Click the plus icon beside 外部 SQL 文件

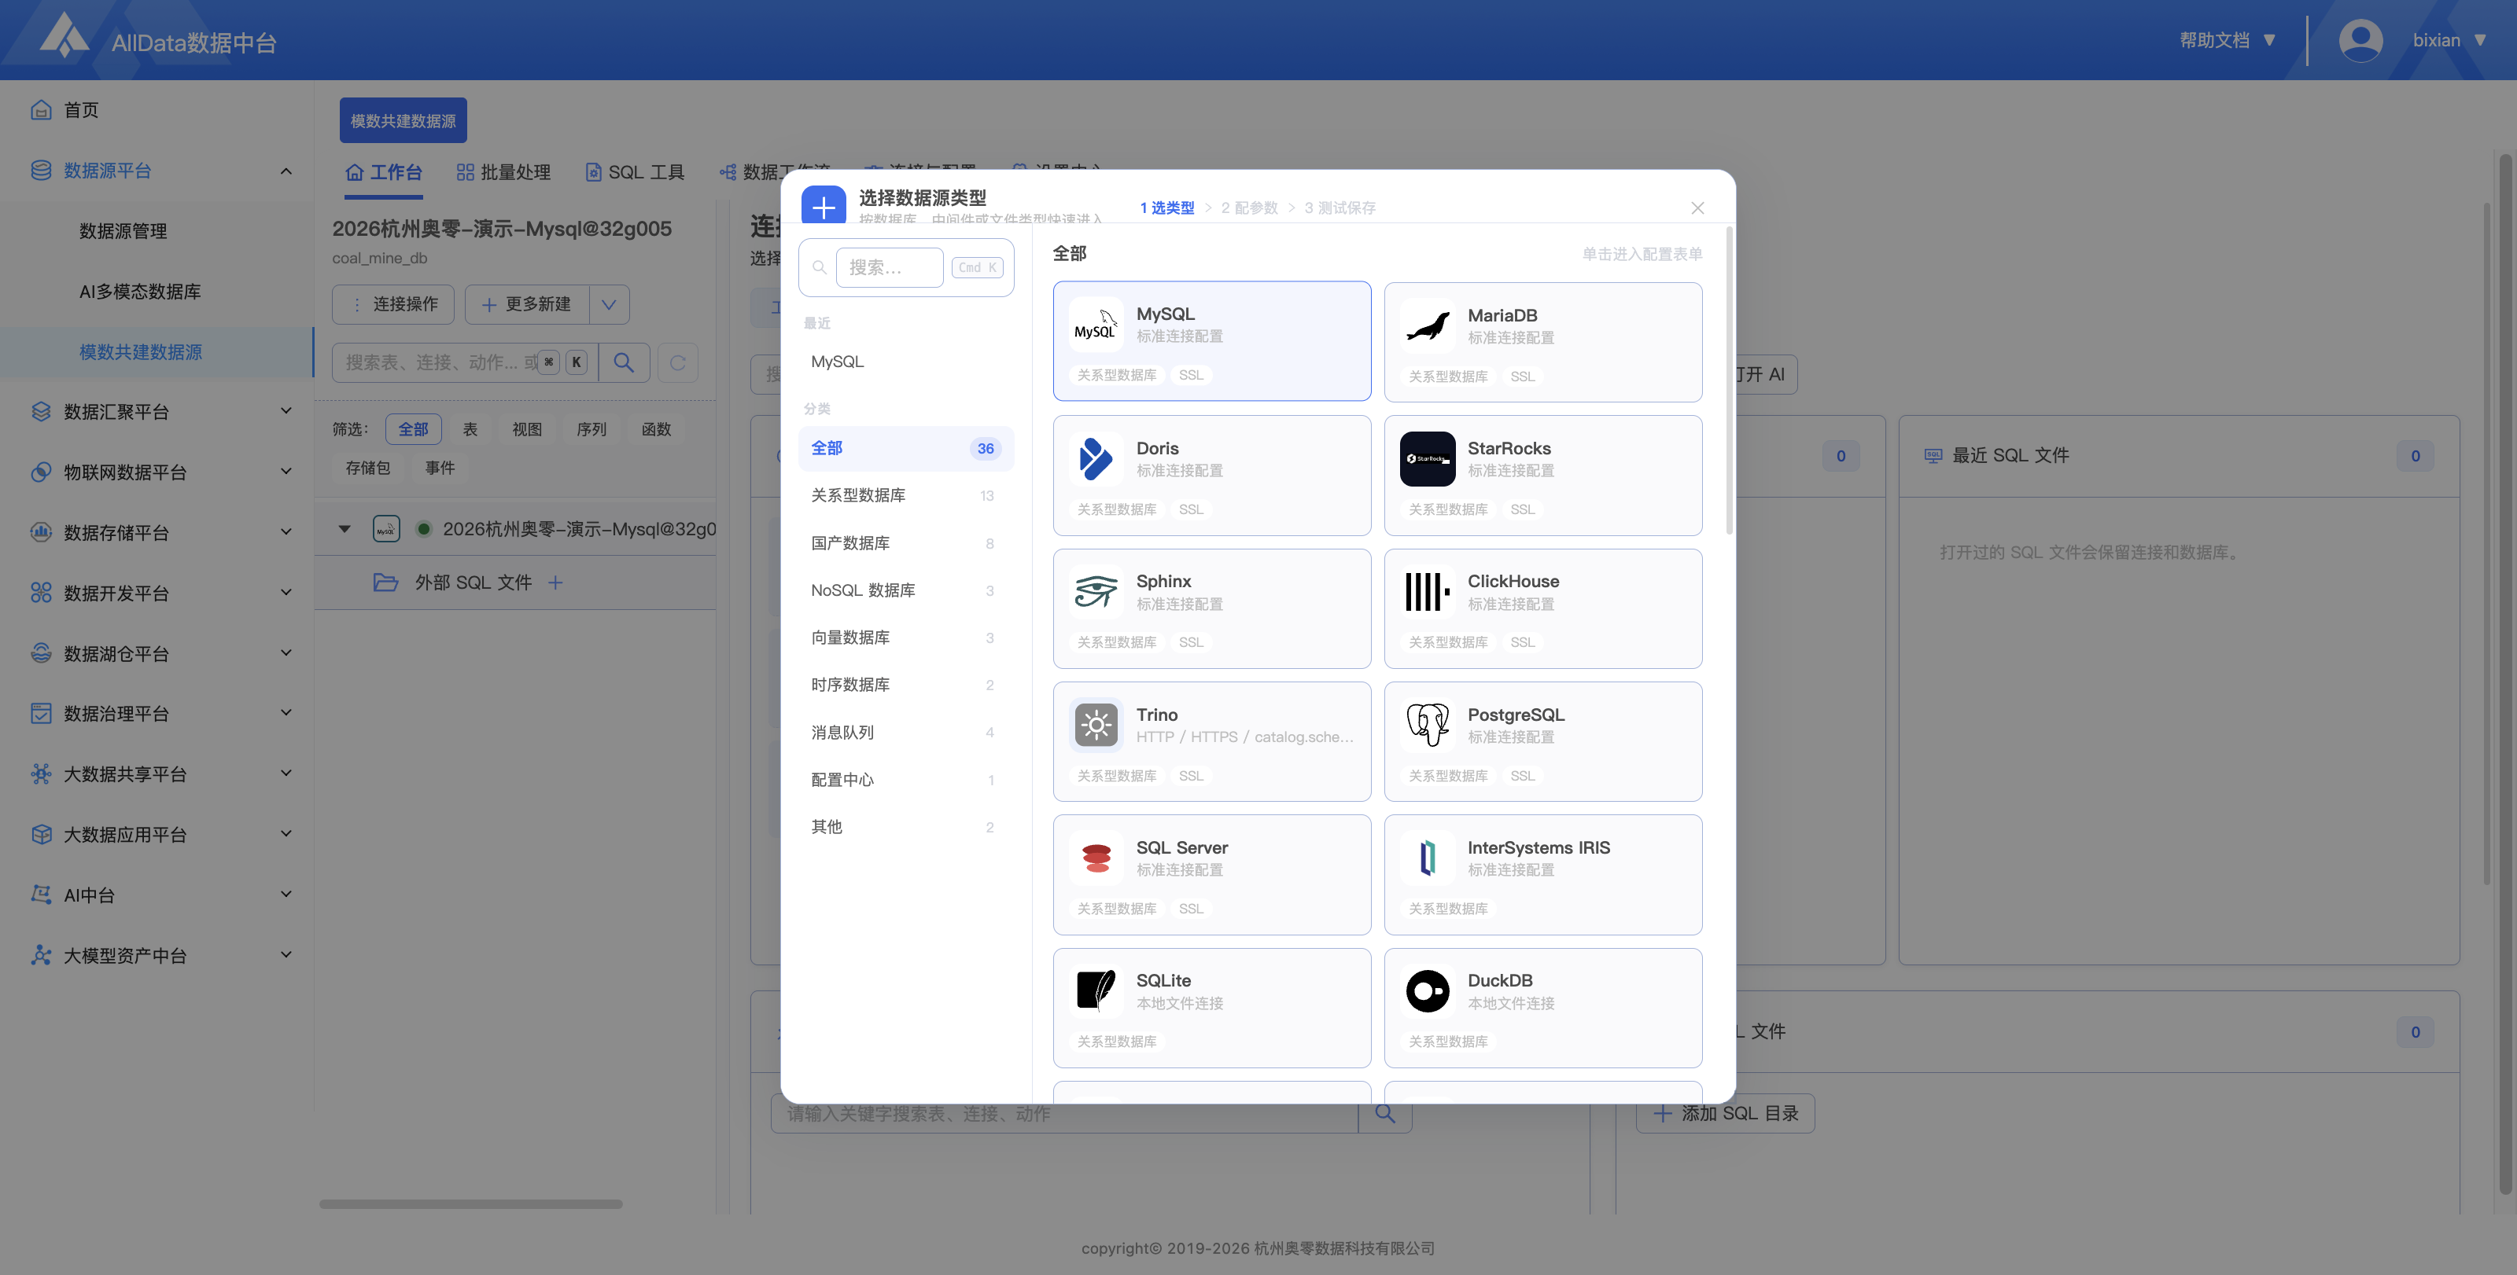pos(555,582)
